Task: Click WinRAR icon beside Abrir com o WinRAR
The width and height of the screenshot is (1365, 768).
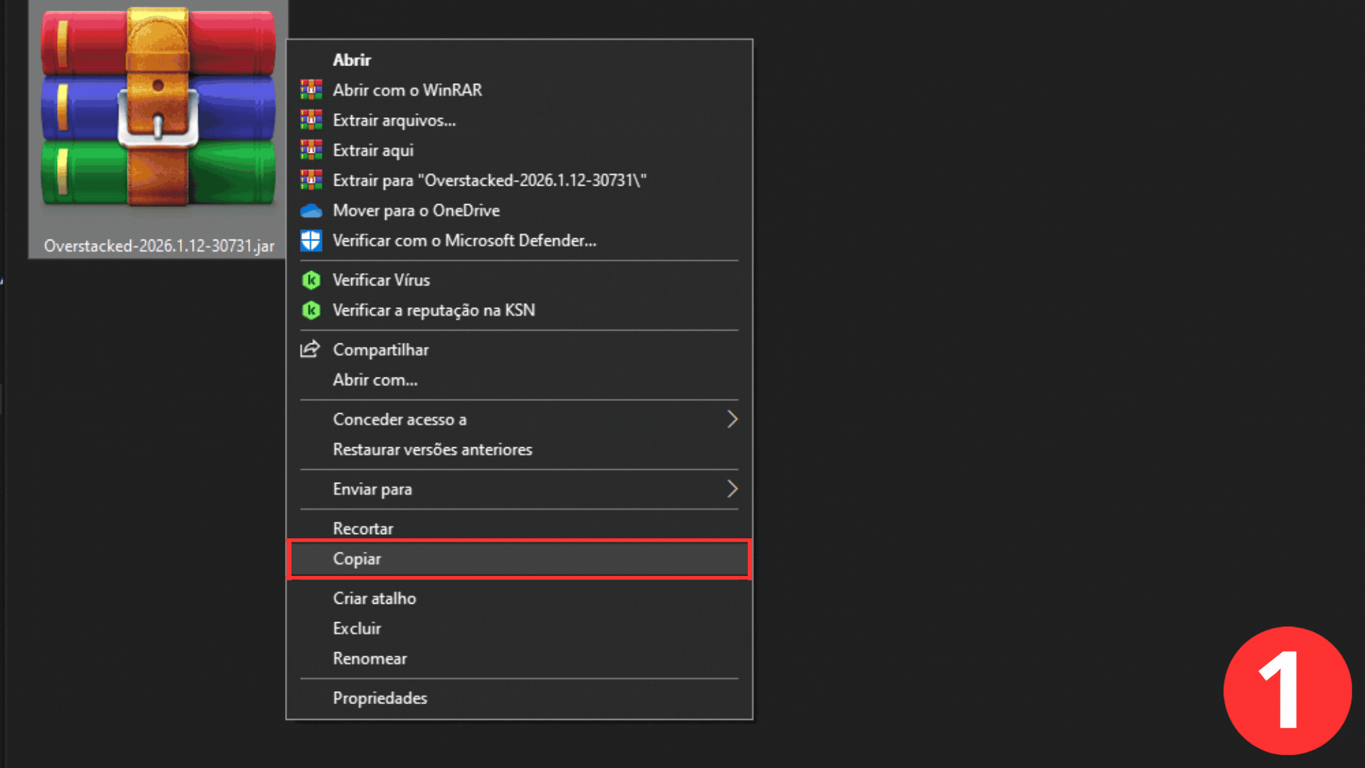Action: [x=311, y=90]
